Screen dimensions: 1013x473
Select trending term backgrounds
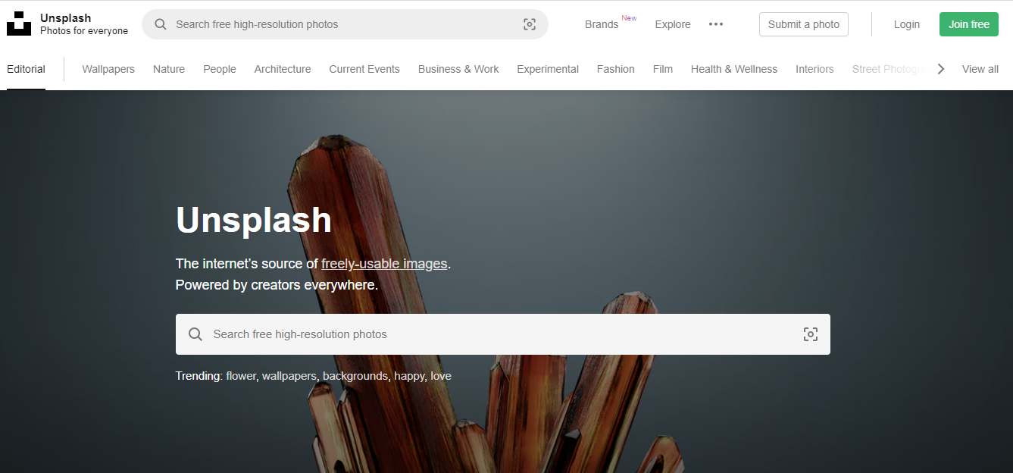355,376
